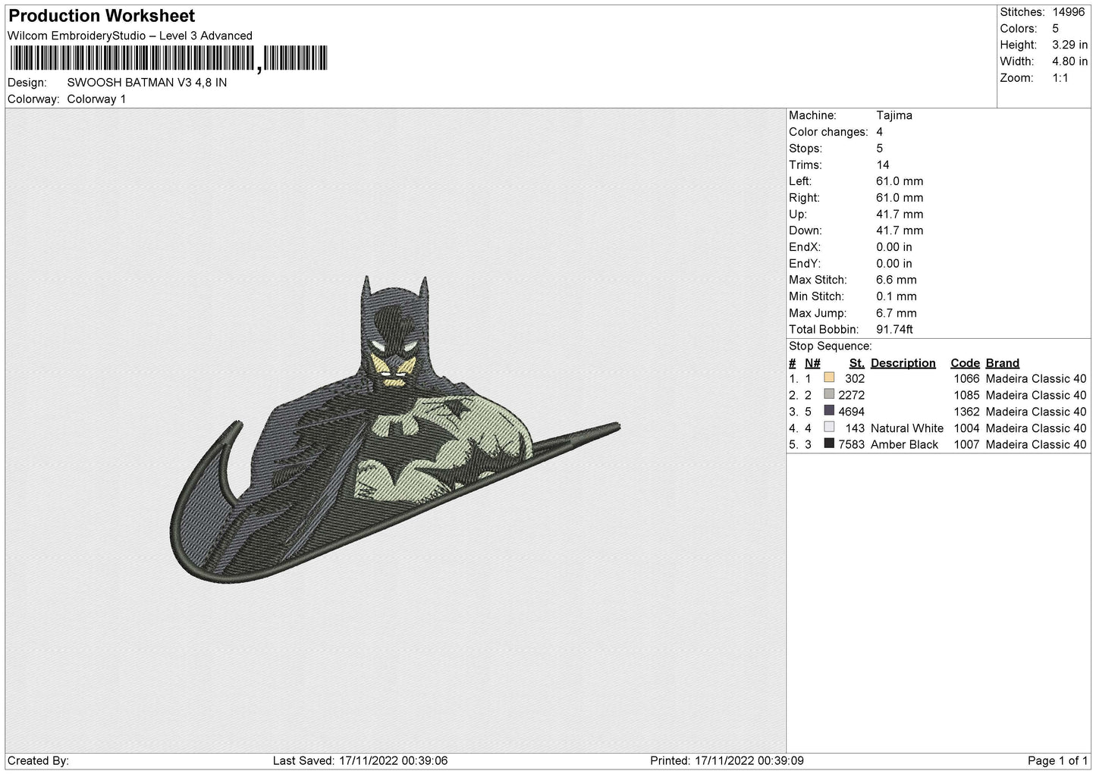Viewport: 1096px width, 774px height.
Task: Click the Production Worksheet title
Action: pyautogui.click(x=102, y=16)
